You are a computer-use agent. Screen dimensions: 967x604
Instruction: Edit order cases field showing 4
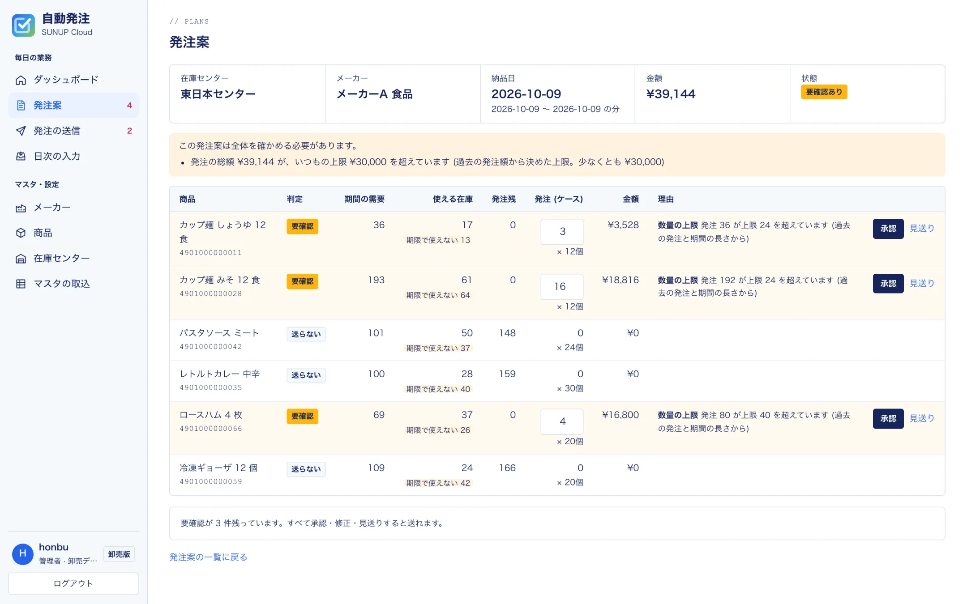click(x=562, y=422)
